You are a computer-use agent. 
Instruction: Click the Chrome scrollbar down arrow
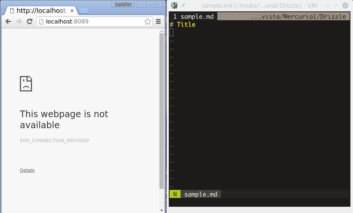point(161,210)
